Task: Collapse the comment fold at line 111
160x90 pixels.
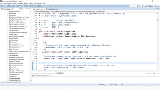Action: pyautogui.click(x=37, y=63)
